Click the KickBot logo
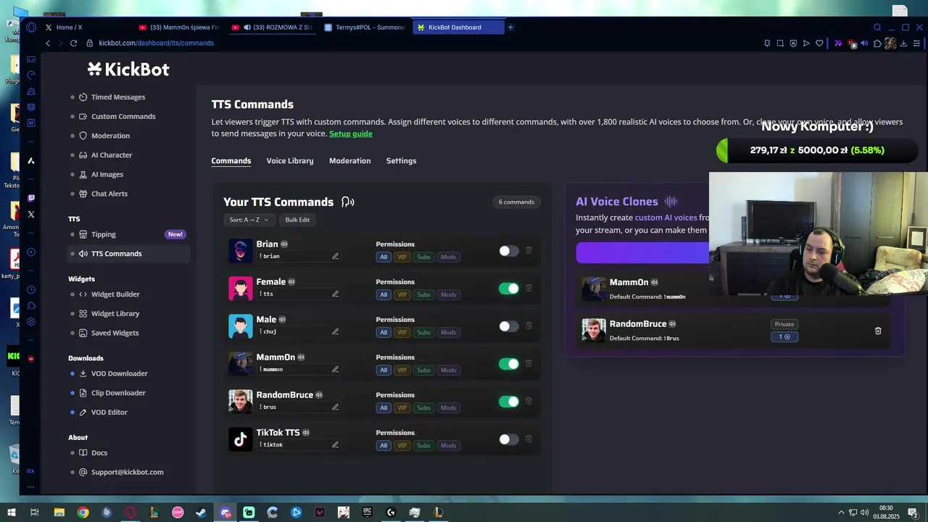Image resolution: width=928 pixels, height=522 pixels. (x=128, y=69)
